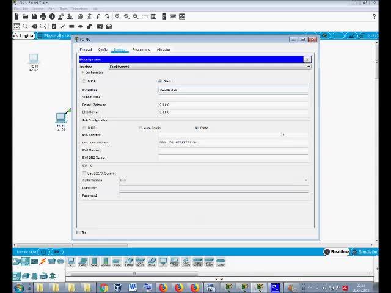Image resolution: width=391 pixels, height=293 pixels.
Task: Enable the Use 802.1X Security checkbox
Action: (84, 173)
